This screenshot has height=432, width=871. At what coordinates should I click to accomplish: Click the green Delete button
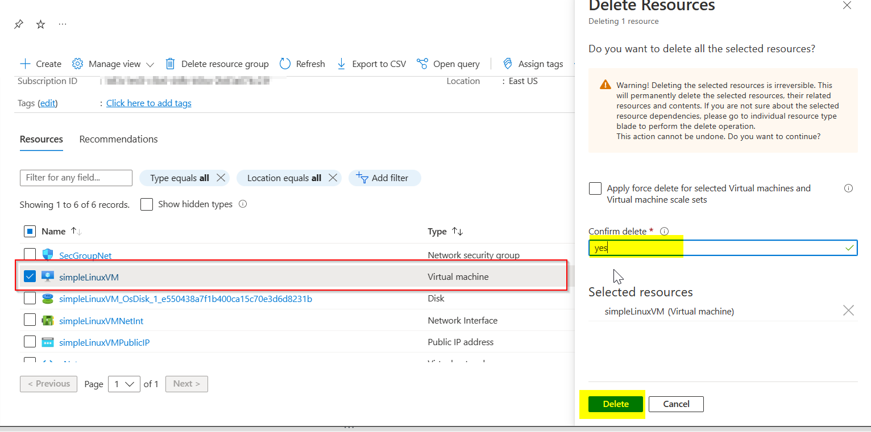tap(616, 404)
